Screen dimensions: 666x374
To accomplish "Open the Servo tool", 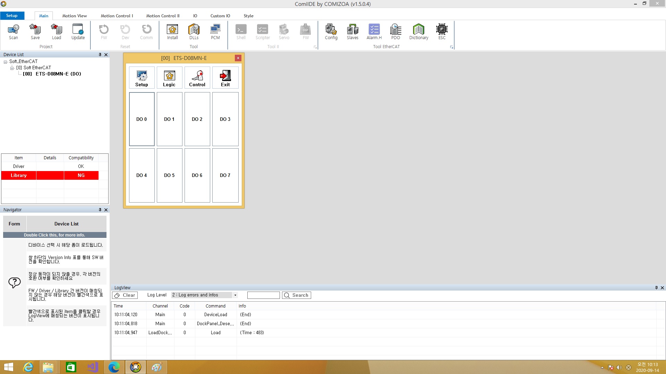I will pos(284,32).
